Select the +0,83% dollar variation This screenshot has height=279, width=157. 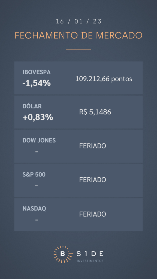click(x=38, y=117)
